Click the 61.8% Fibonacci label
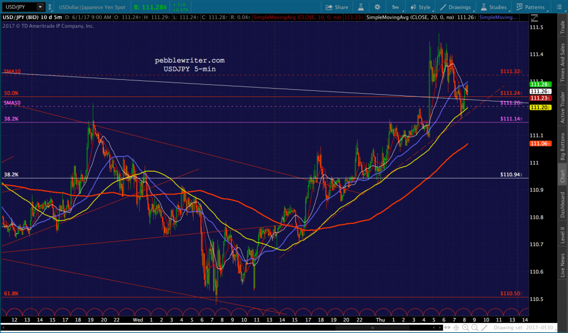 click(11, 294)
